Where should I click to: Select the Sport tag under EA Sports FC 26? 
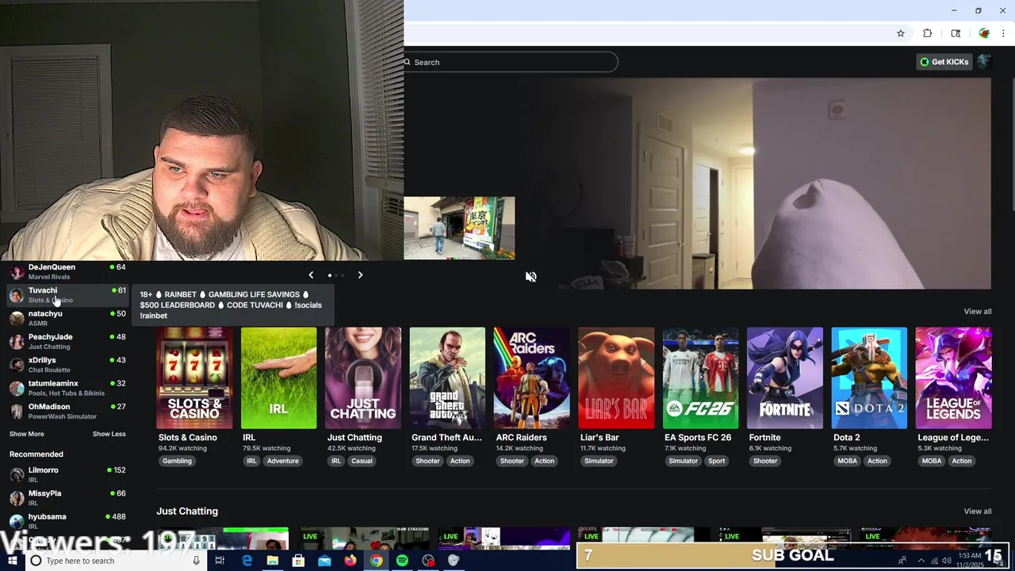pyautogui.click(x=717, y=461)
